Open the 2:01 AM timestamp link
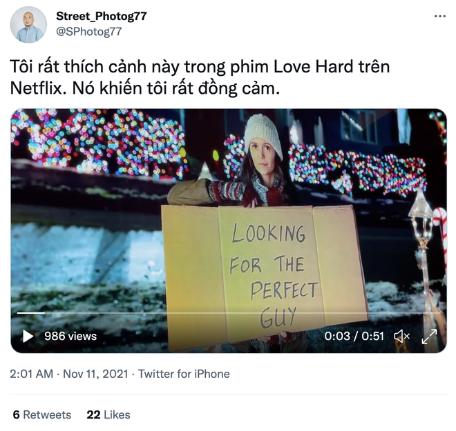Screen dimensions: 456x431 point(31,374)
